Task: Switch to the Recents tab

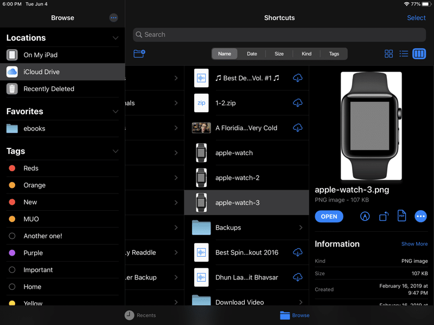Action: pos(140,315)
